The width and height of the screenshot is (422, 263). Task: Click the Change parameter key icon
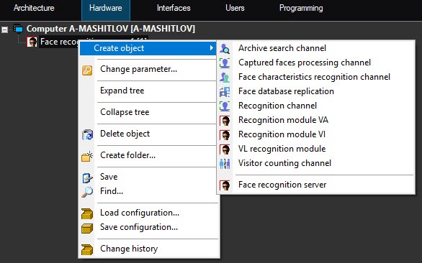[87, 70]
